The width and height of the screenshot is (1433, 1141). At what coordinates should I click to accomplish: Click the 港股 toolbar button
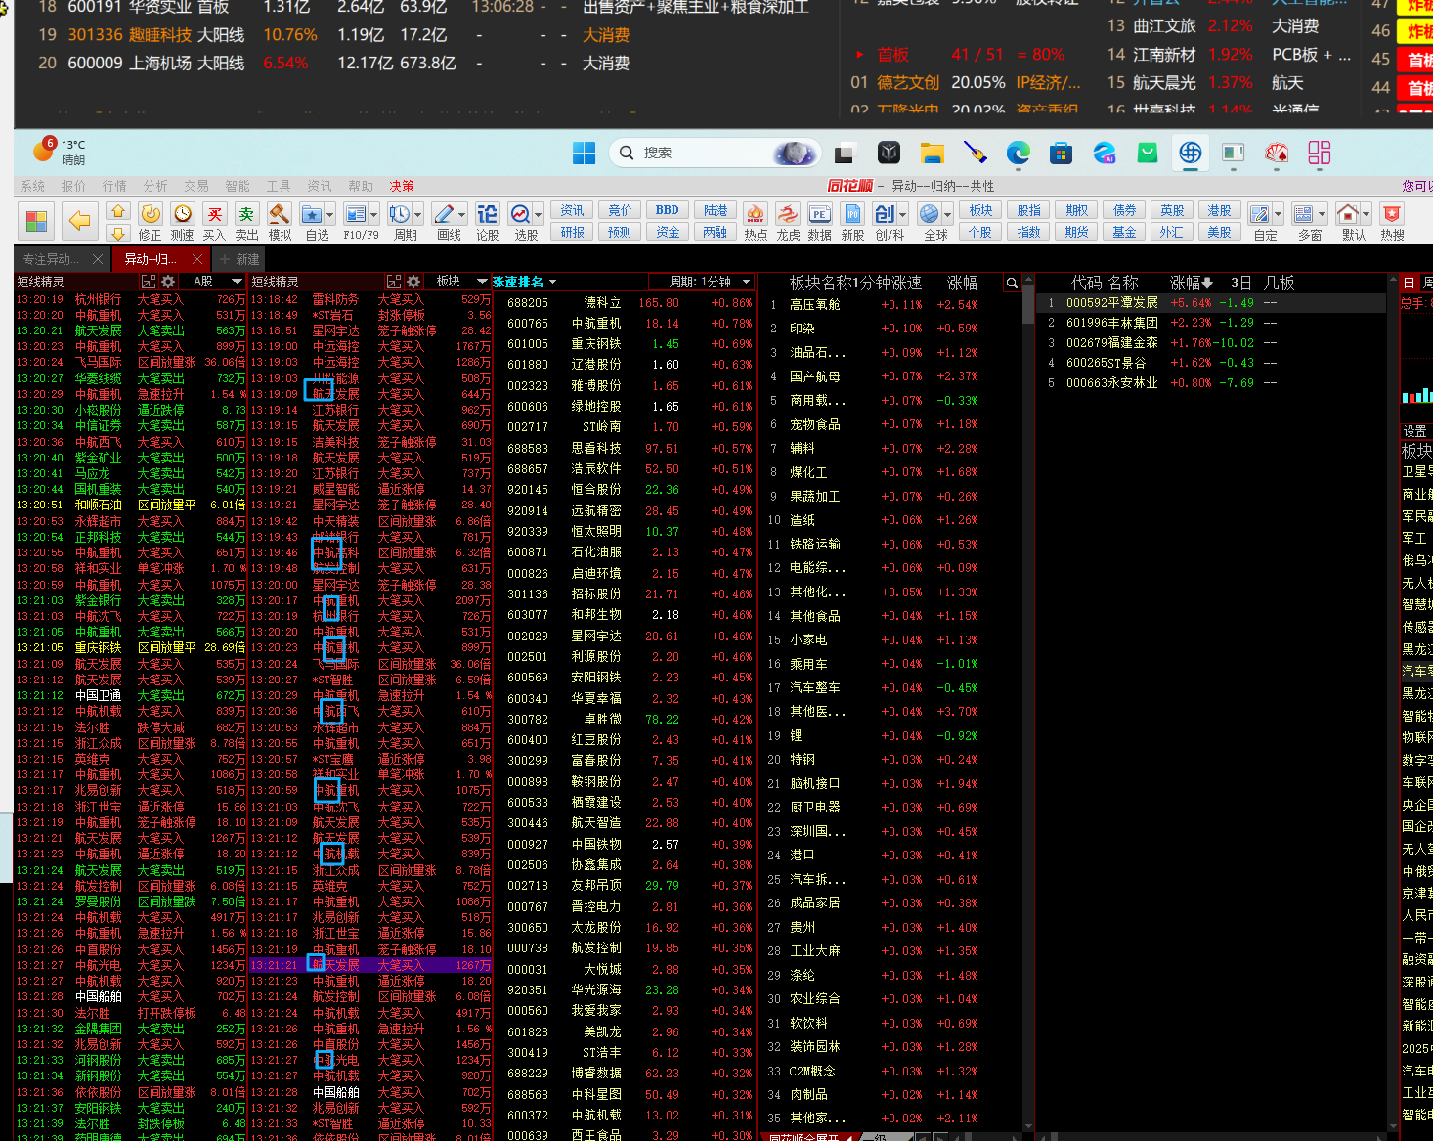[x=1219, y=210]
